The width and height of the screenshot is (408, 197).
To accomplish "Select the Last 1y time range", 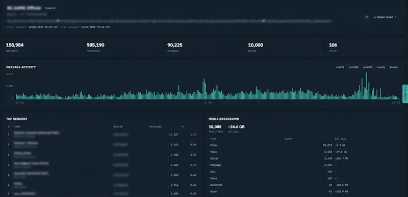I will pyautogui.click(x=381, y=67).
